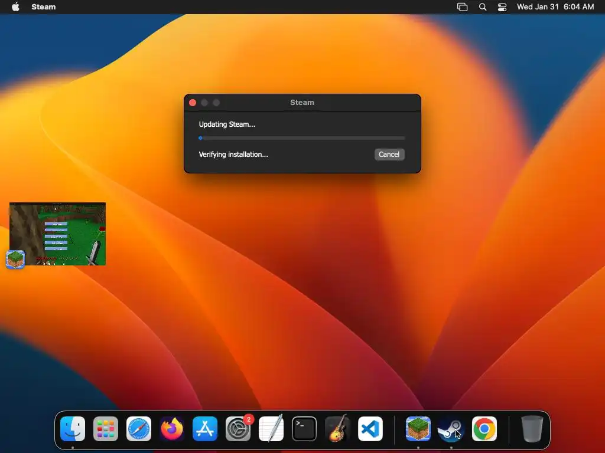This screenshot has height=453, width=605.
Task: Launch Safari from the Dock
Action: pos(139,429)
